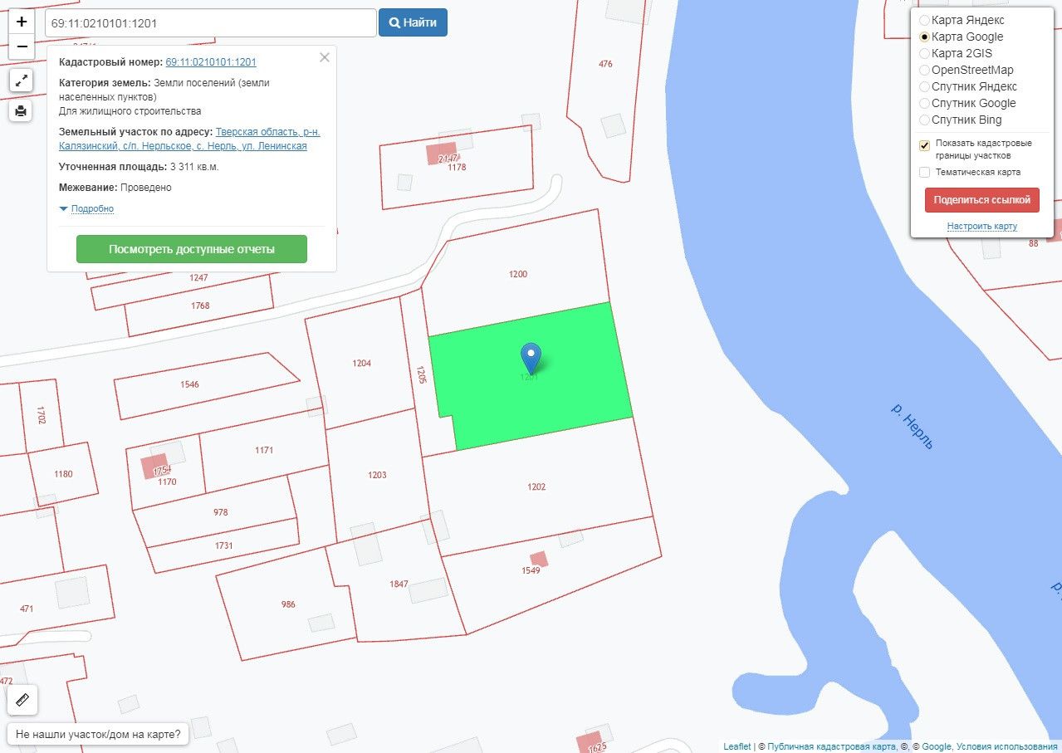The image size is (1062, 753).
Task: Click the print map icon
Action: click(22, 110)
